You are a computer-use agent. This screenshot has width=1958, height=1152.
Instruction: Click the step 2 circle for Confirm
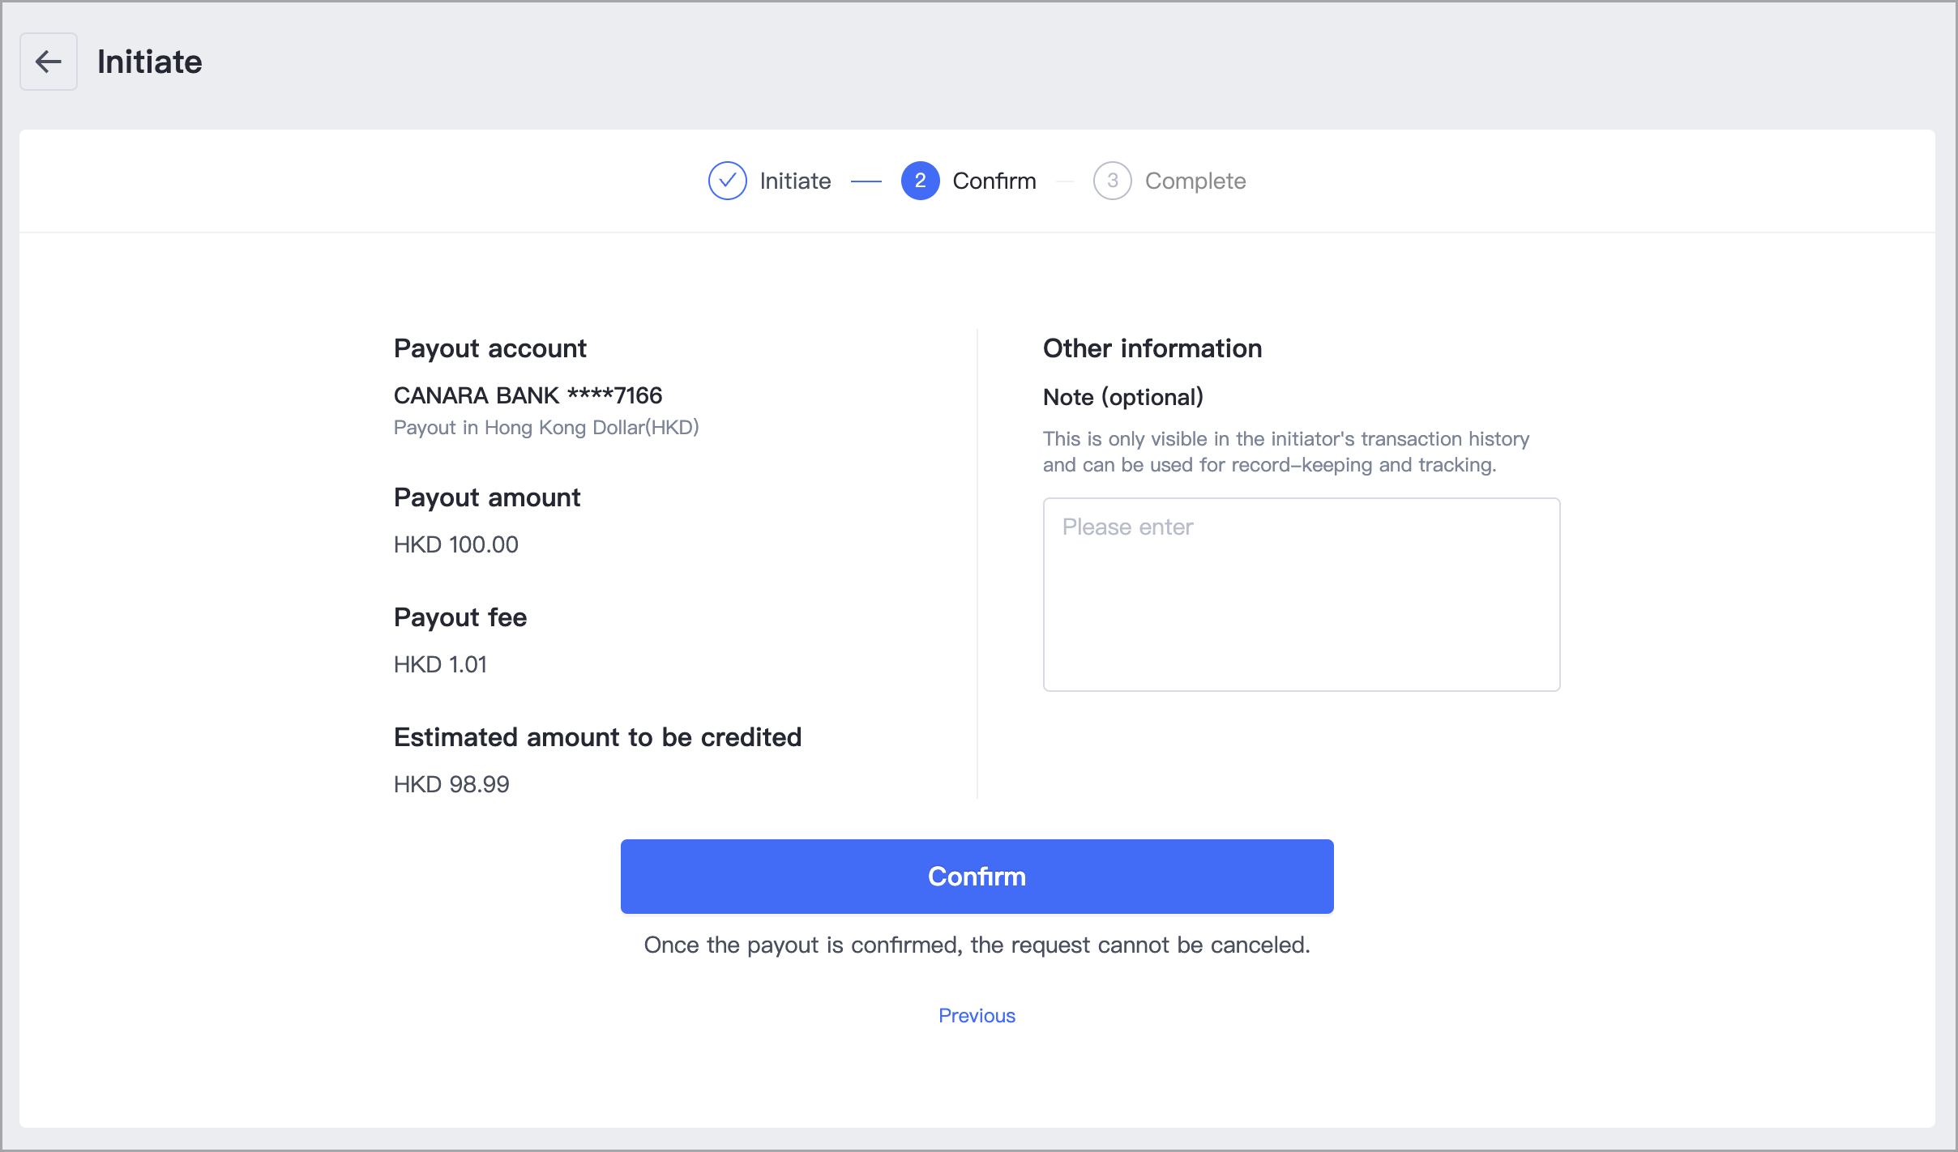[920, 181]
